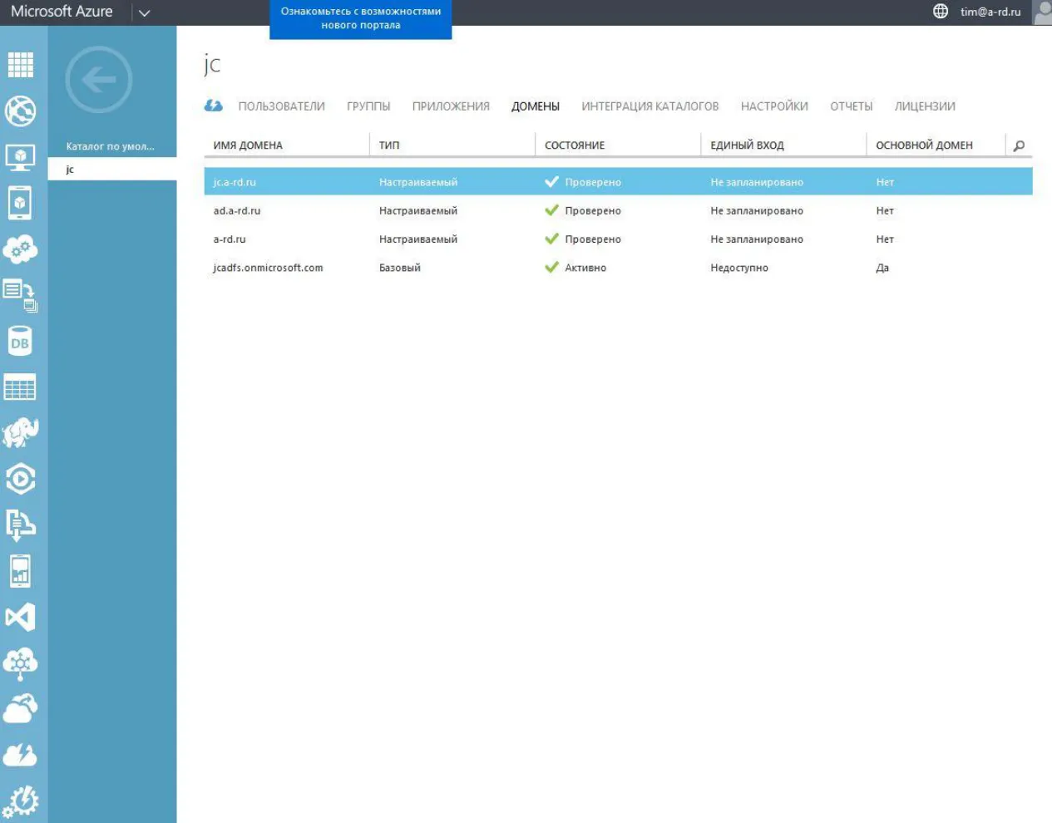Open Mobile Engagement chart-phone icon in sidebar

coord(20,571)
